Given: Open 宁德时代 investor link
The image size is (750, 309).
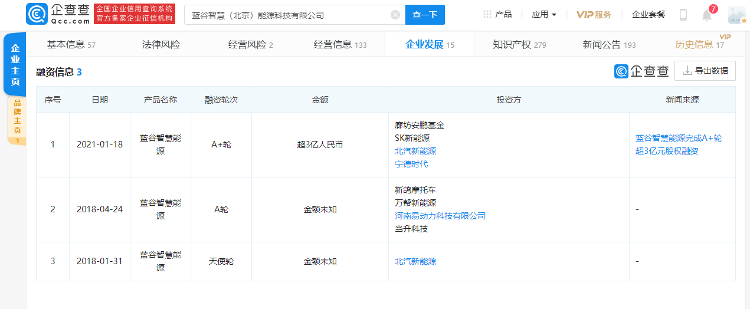Looking at the screenshot, I should 411,164.
